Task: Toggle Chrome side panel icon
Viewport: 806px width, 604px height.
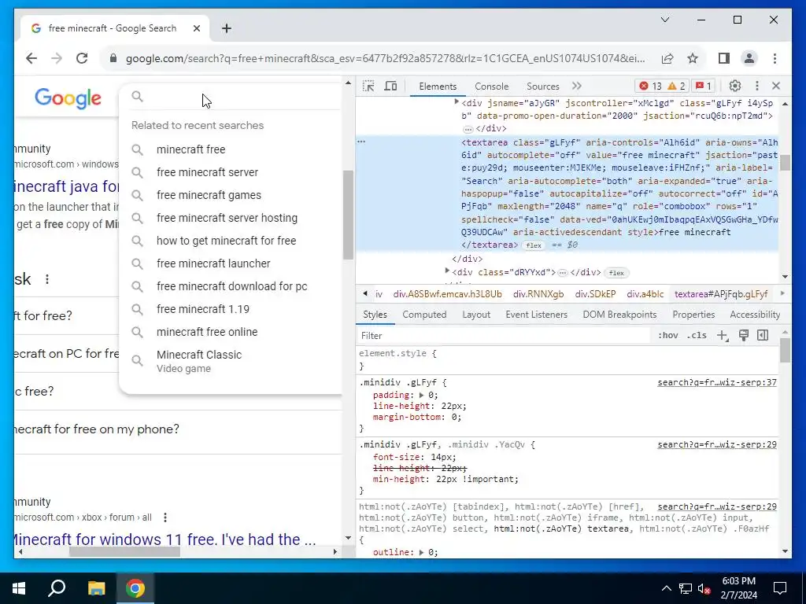Action: [724, 58]
